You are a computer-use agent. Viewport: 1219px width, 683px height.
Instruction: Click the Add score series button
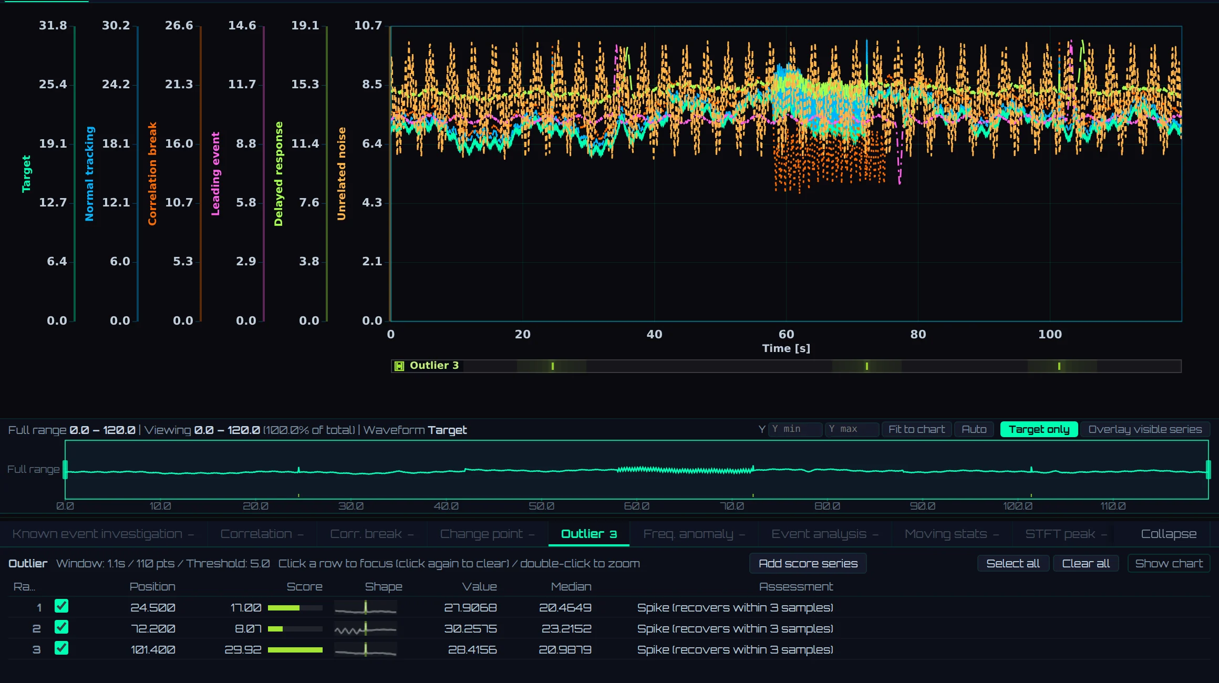coord(808,563)
